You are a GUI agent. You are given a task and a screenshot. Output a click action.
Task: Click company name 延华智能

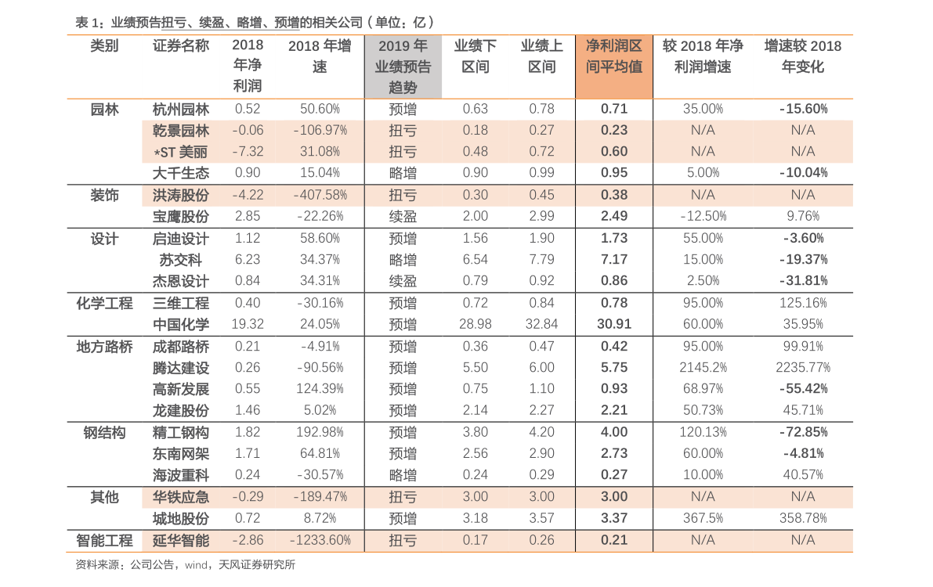pyautogui.click(x=181, y=541)
